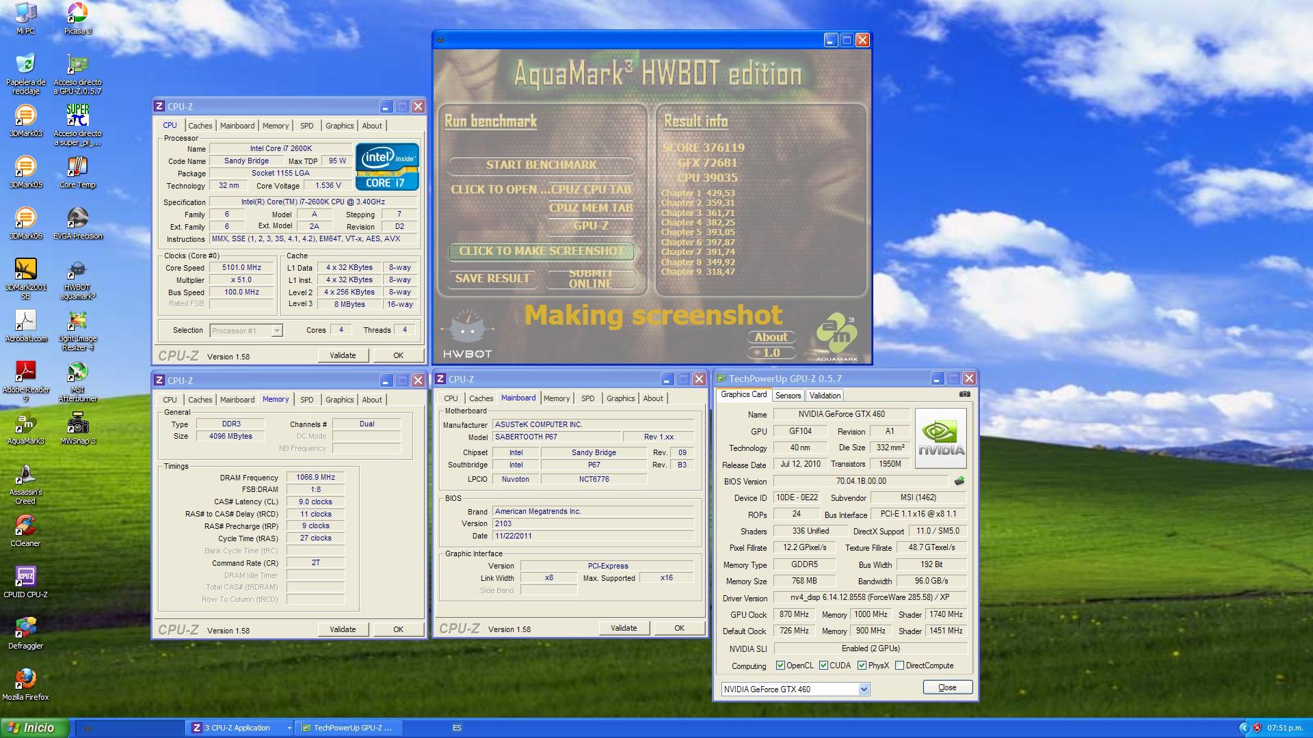The image size is (1313, 738).
Task: Open the EVGA Precision desktop icon
Action: 77,223
